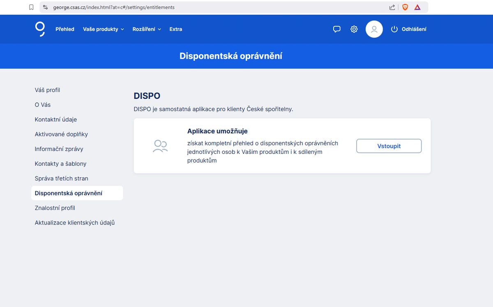
Task: Select Disponentská oprávnění sidebar item
Action: click(77, 193)
